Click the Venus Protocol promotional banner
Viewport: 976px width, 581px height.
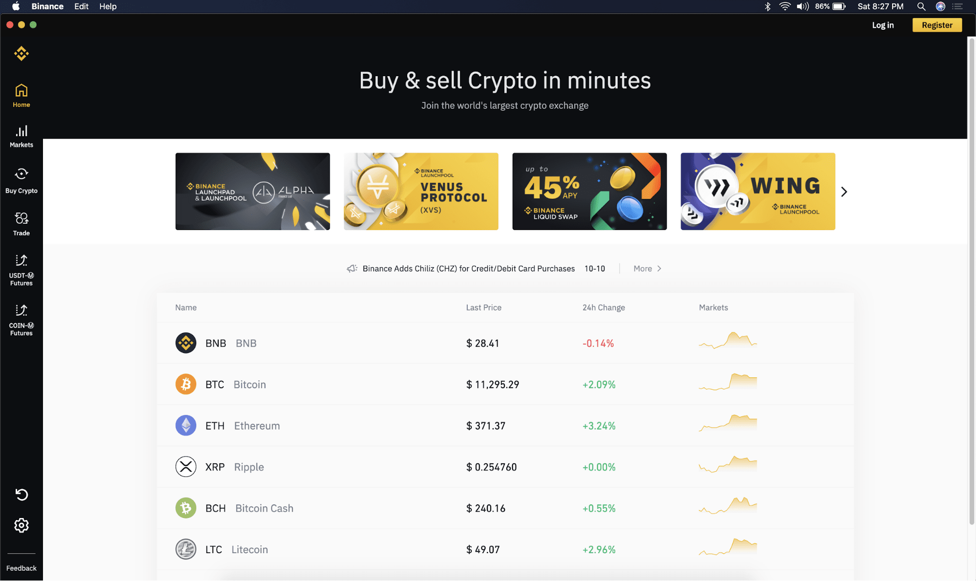(x=420, y=190)
